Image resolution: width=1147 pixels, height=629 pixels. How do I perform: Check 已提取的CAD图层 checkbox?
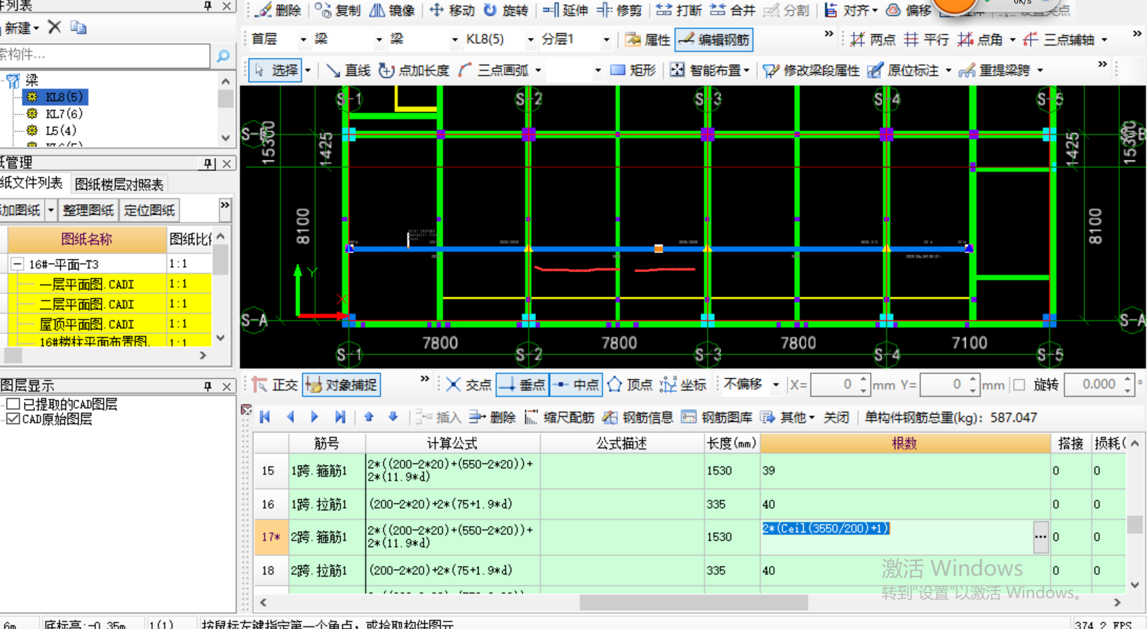click(13, 404)
